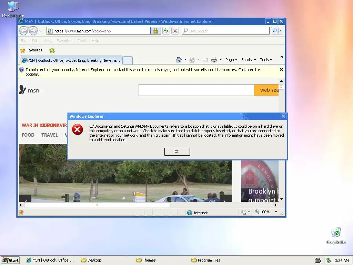Open a new blank tab

click(128, 61)
